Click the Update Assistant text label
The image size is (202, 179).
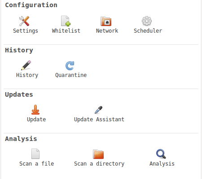point(99,119)
